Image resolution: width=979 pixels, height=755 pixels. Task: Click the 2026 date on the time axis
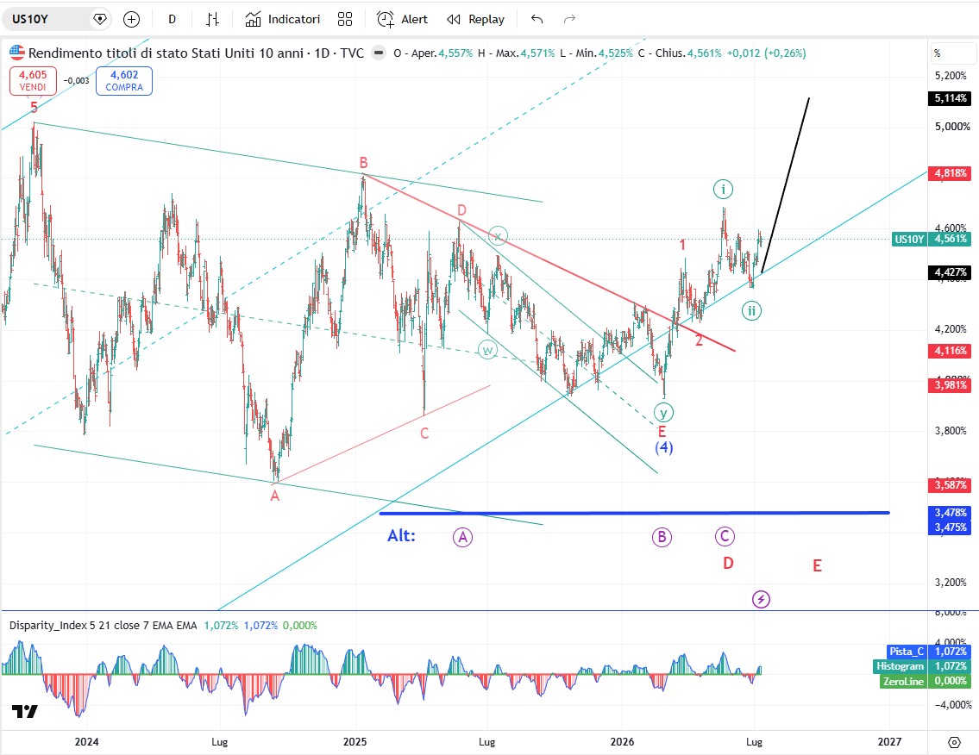coord(622,742)
